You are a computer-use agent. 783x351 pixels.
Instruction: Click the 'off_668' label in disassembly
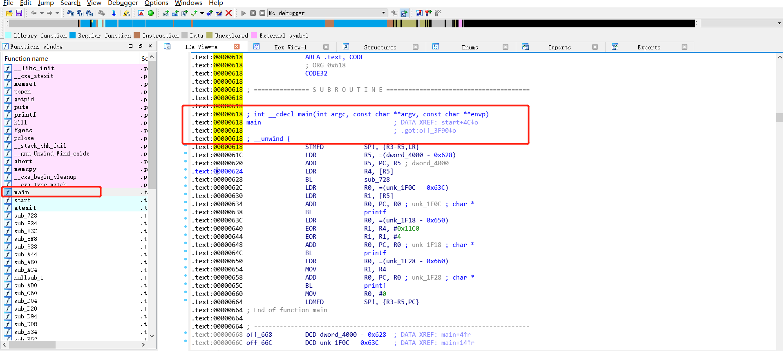pos(259,335)
